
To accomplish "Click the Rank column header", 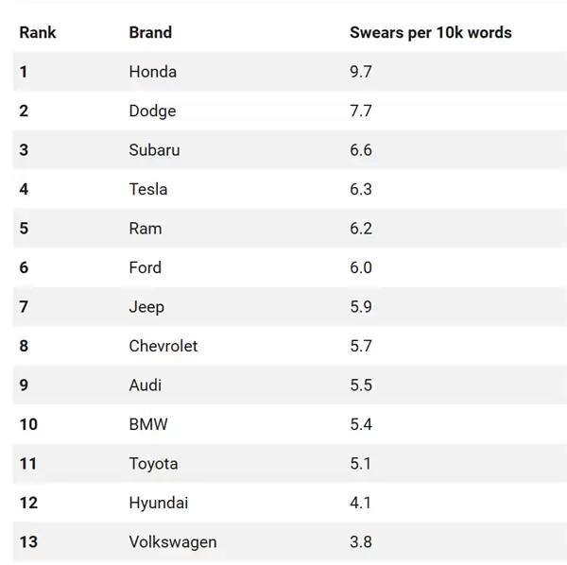I will coord(38,32).
